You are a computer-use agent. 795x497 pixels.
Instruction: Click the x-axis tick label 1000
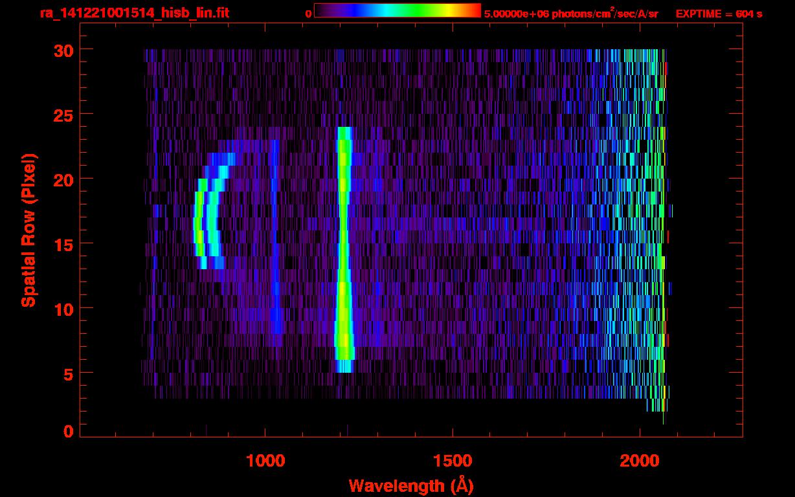265,461
